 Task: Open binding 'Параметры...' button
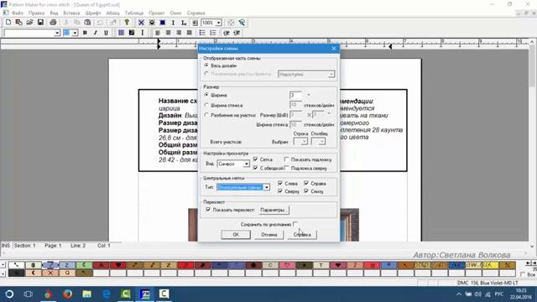pyautogui.click(x=274, y=210)
